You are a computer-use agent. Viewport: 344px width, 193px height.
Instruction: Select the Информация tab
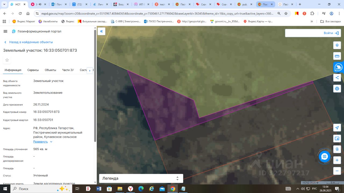13,70
